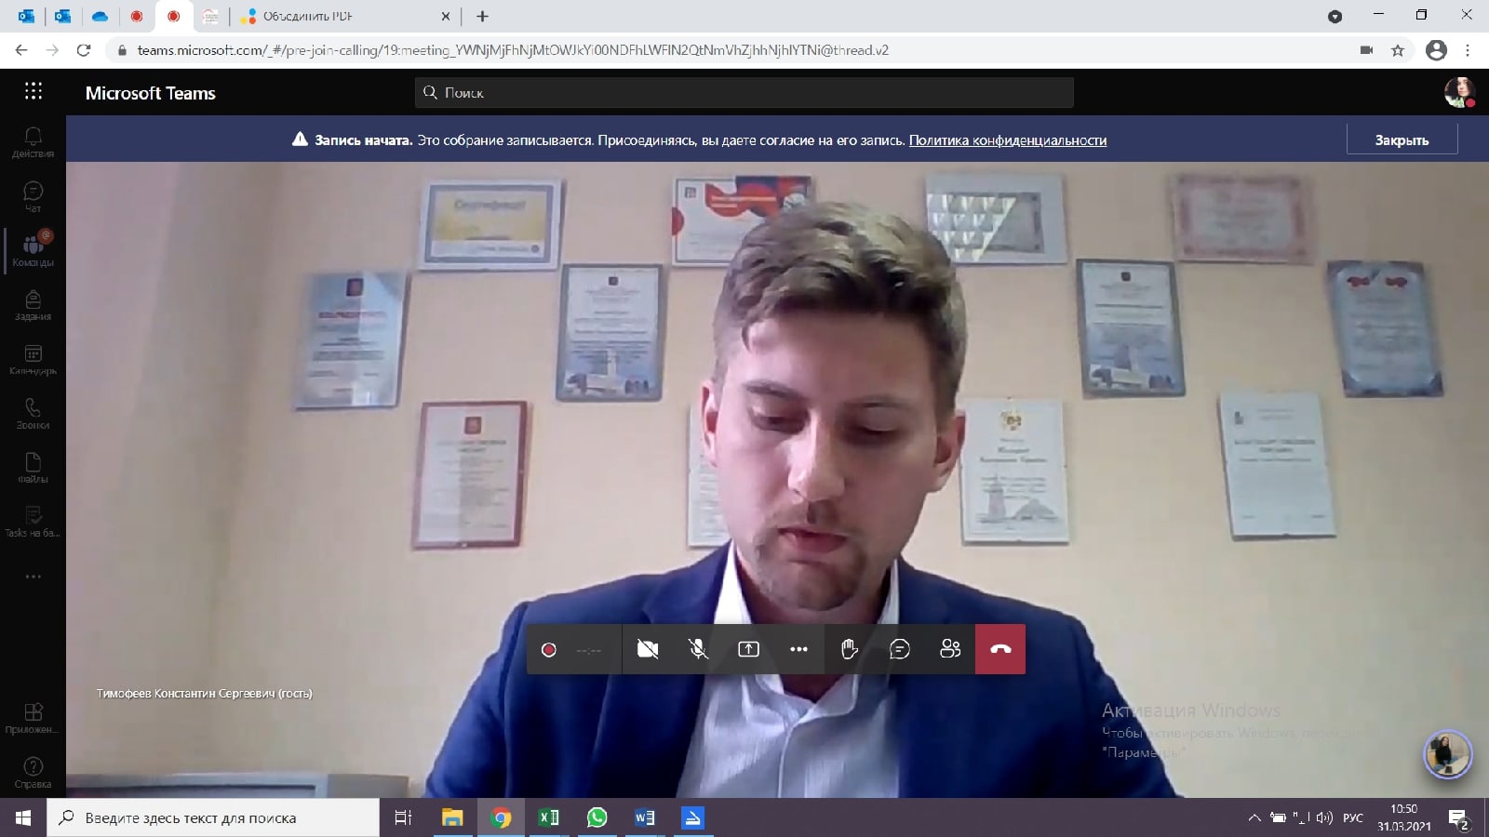Expand more apps ellipsis in left sidebar

click(33, 577)
